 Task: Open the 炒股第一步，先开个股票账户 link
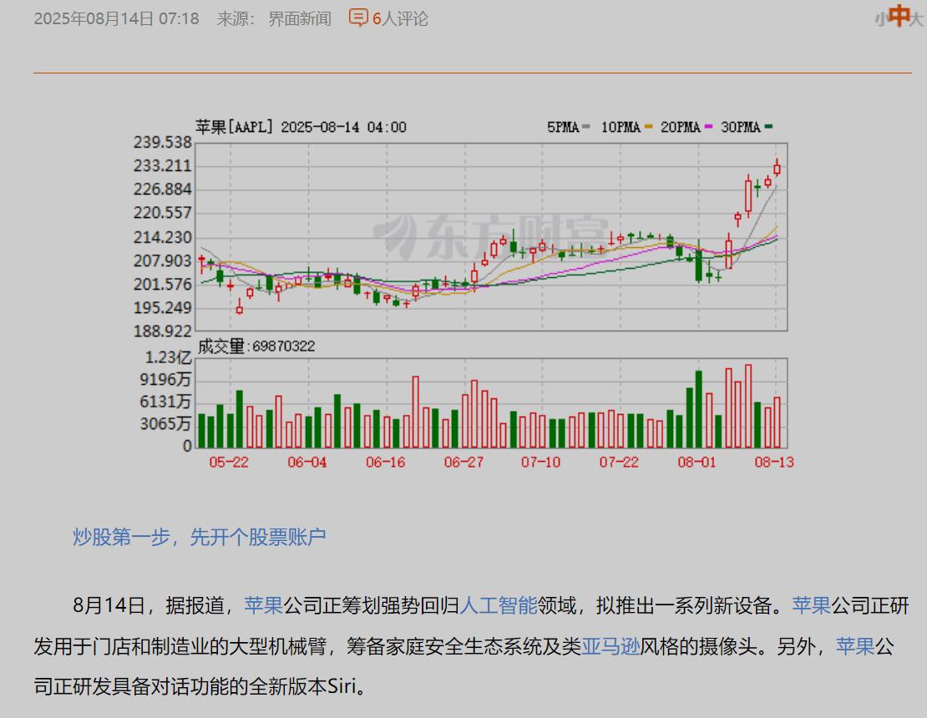pyautogui.click(x=200, y=537)
